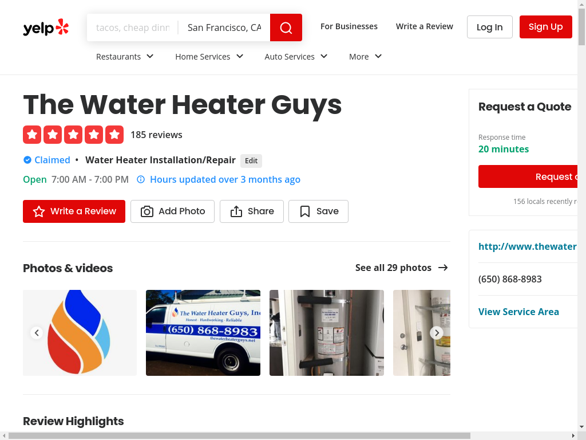The height and width of the screenshot is (440, 586).
Task: Click Add Photo camera button
Action: click(x=172, y=211)
